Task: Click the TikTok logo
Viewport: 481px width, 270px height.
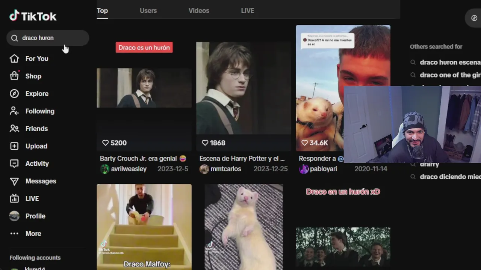Action: click(x=33, y=16)
